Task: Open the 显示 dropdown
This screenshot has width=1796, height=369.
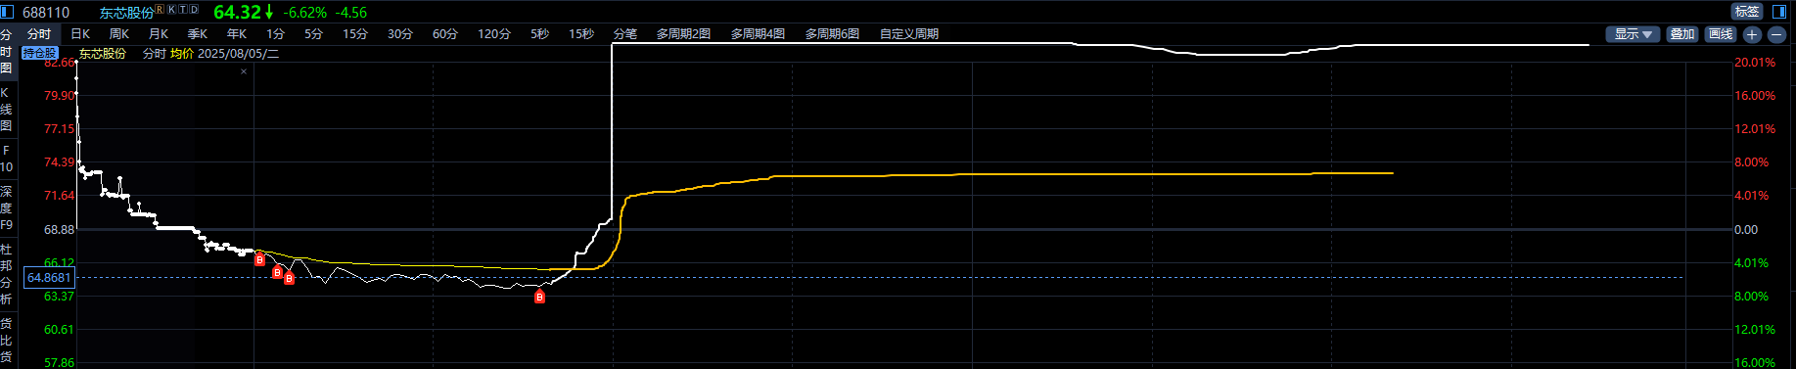Action: tap(1633, 34)
